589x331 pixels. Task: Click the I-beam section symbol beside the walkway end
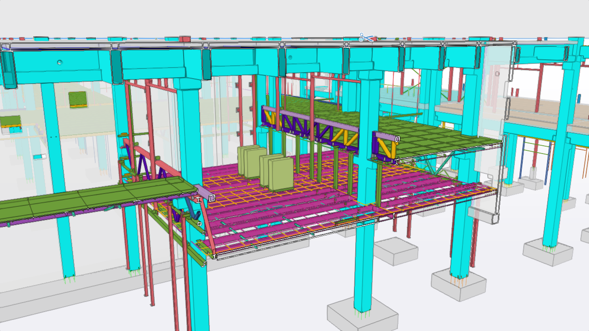[199, 200]
